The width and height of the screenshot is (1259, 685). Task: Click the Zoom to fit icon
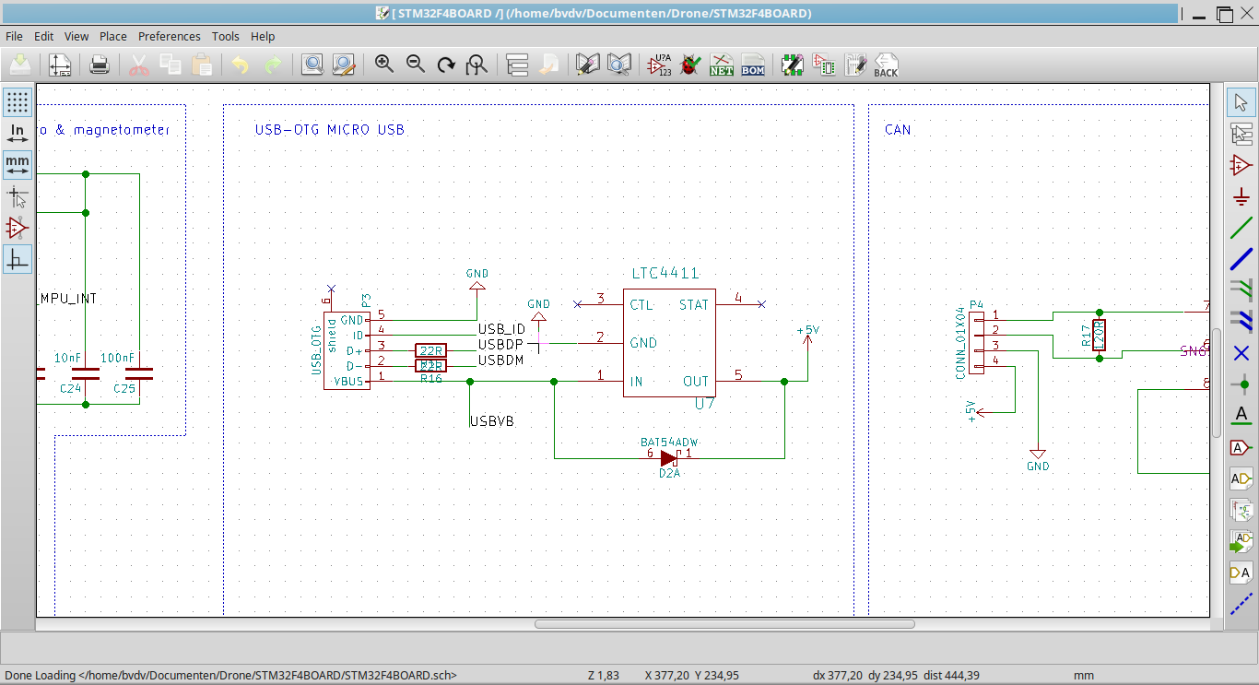click(477, 65)
